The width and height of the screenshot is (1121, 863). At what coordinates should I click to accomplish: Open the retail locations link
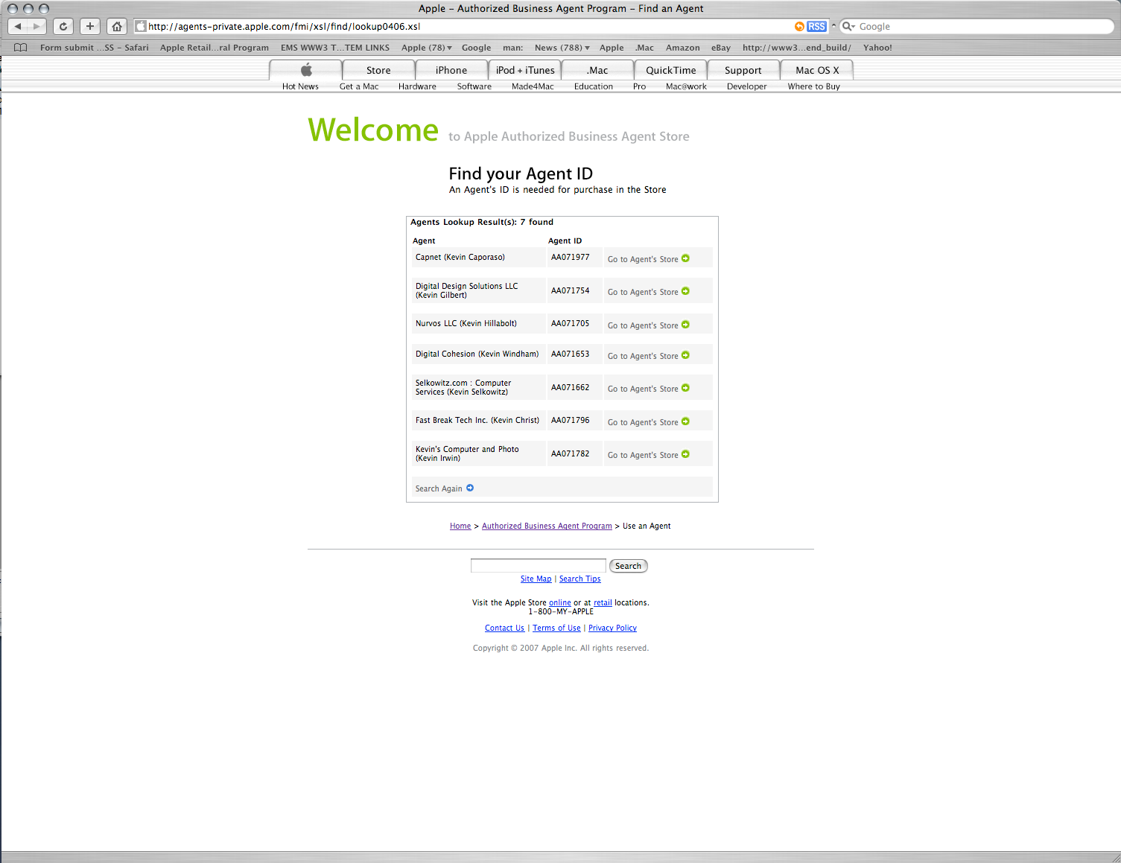coord(603,602)
